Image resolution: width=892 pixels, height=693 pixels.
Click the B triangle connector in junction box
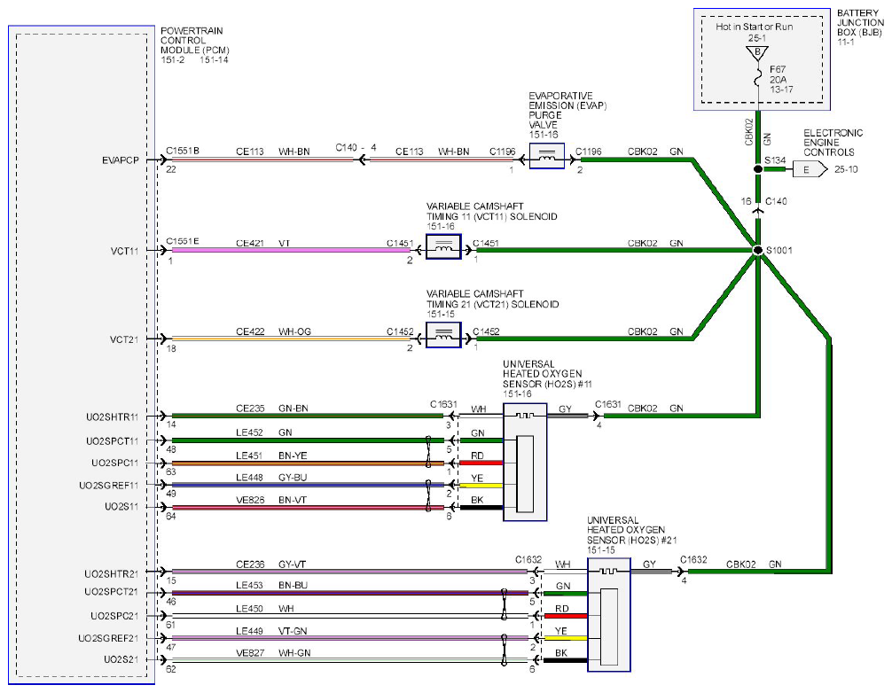(757, 53)
